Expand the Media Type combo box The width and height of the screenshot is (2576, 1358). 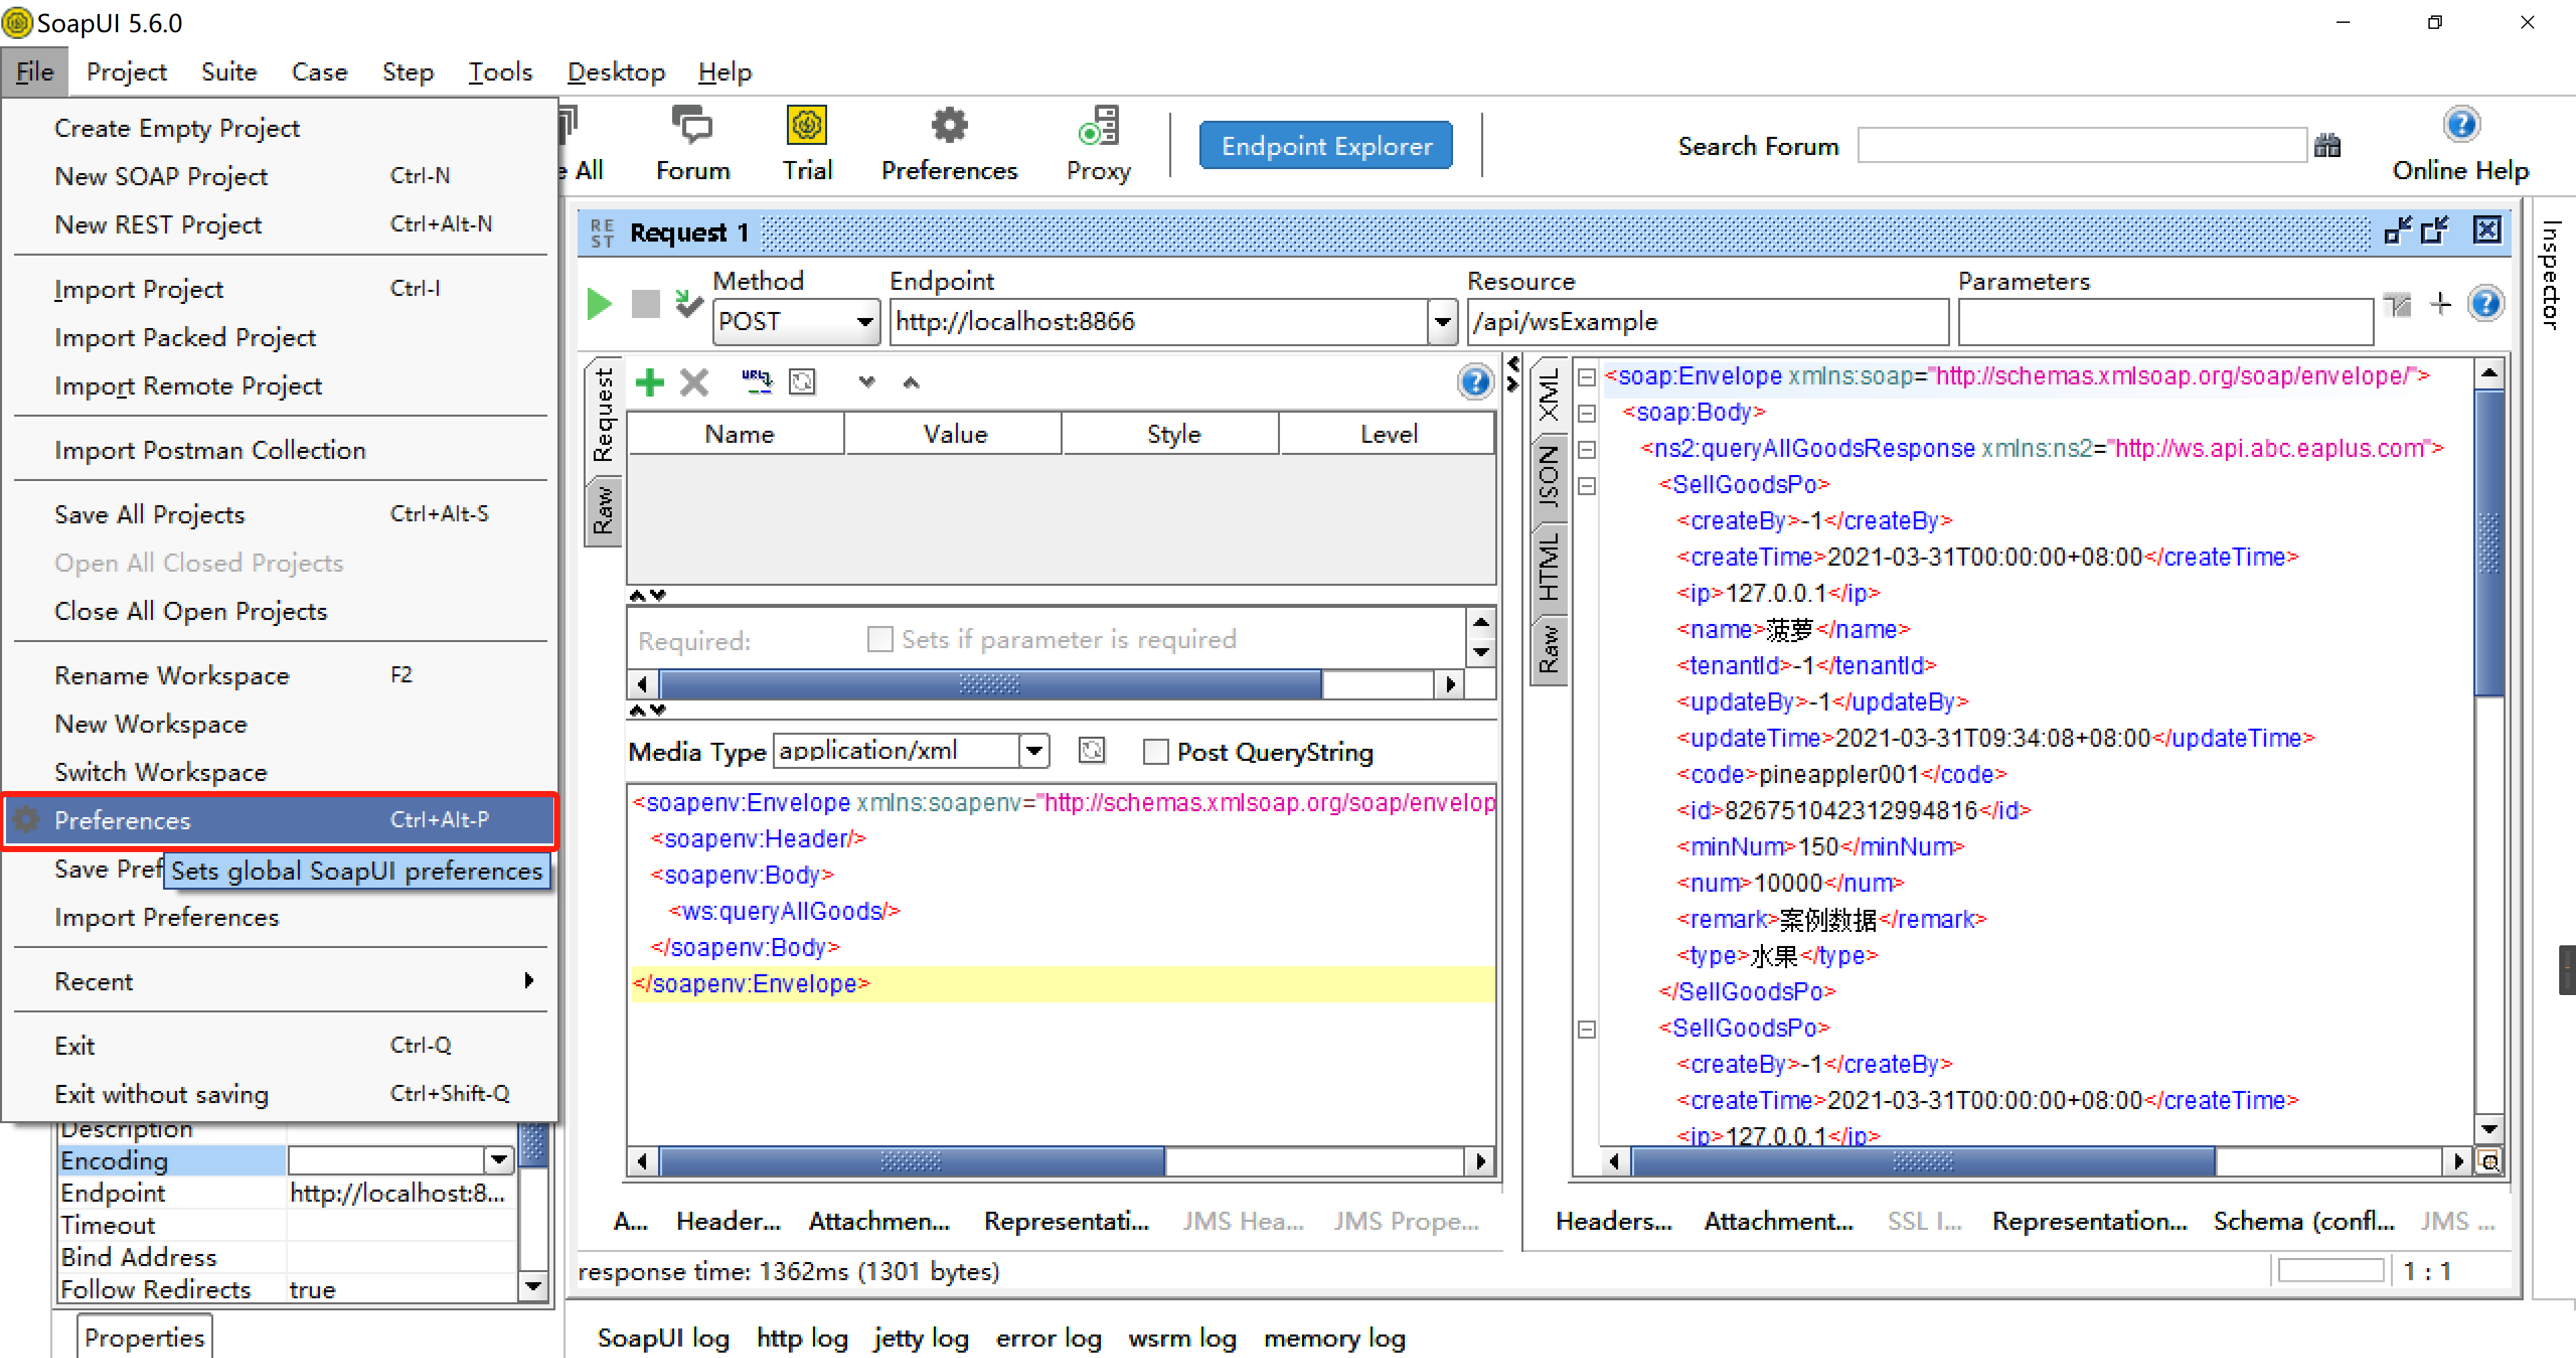(x=1034, y=751)
